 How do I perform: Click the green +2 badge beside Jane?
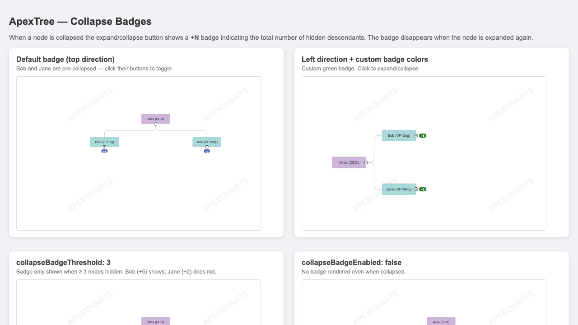[423, 189]
